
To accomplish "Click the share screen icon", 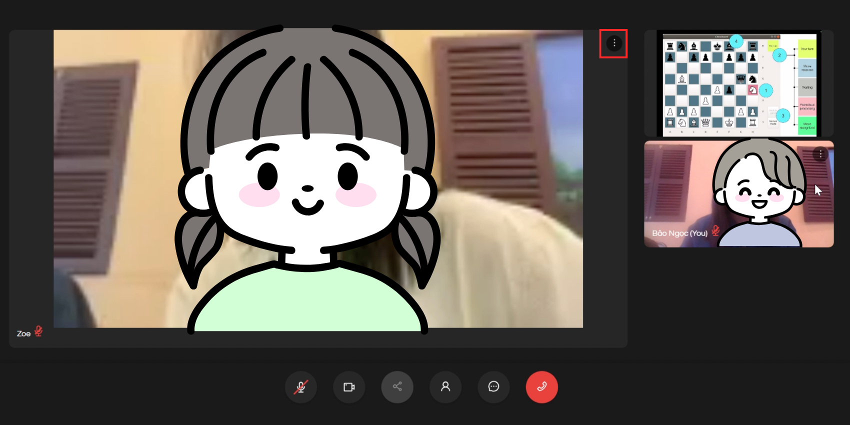I will click(397, 387).
